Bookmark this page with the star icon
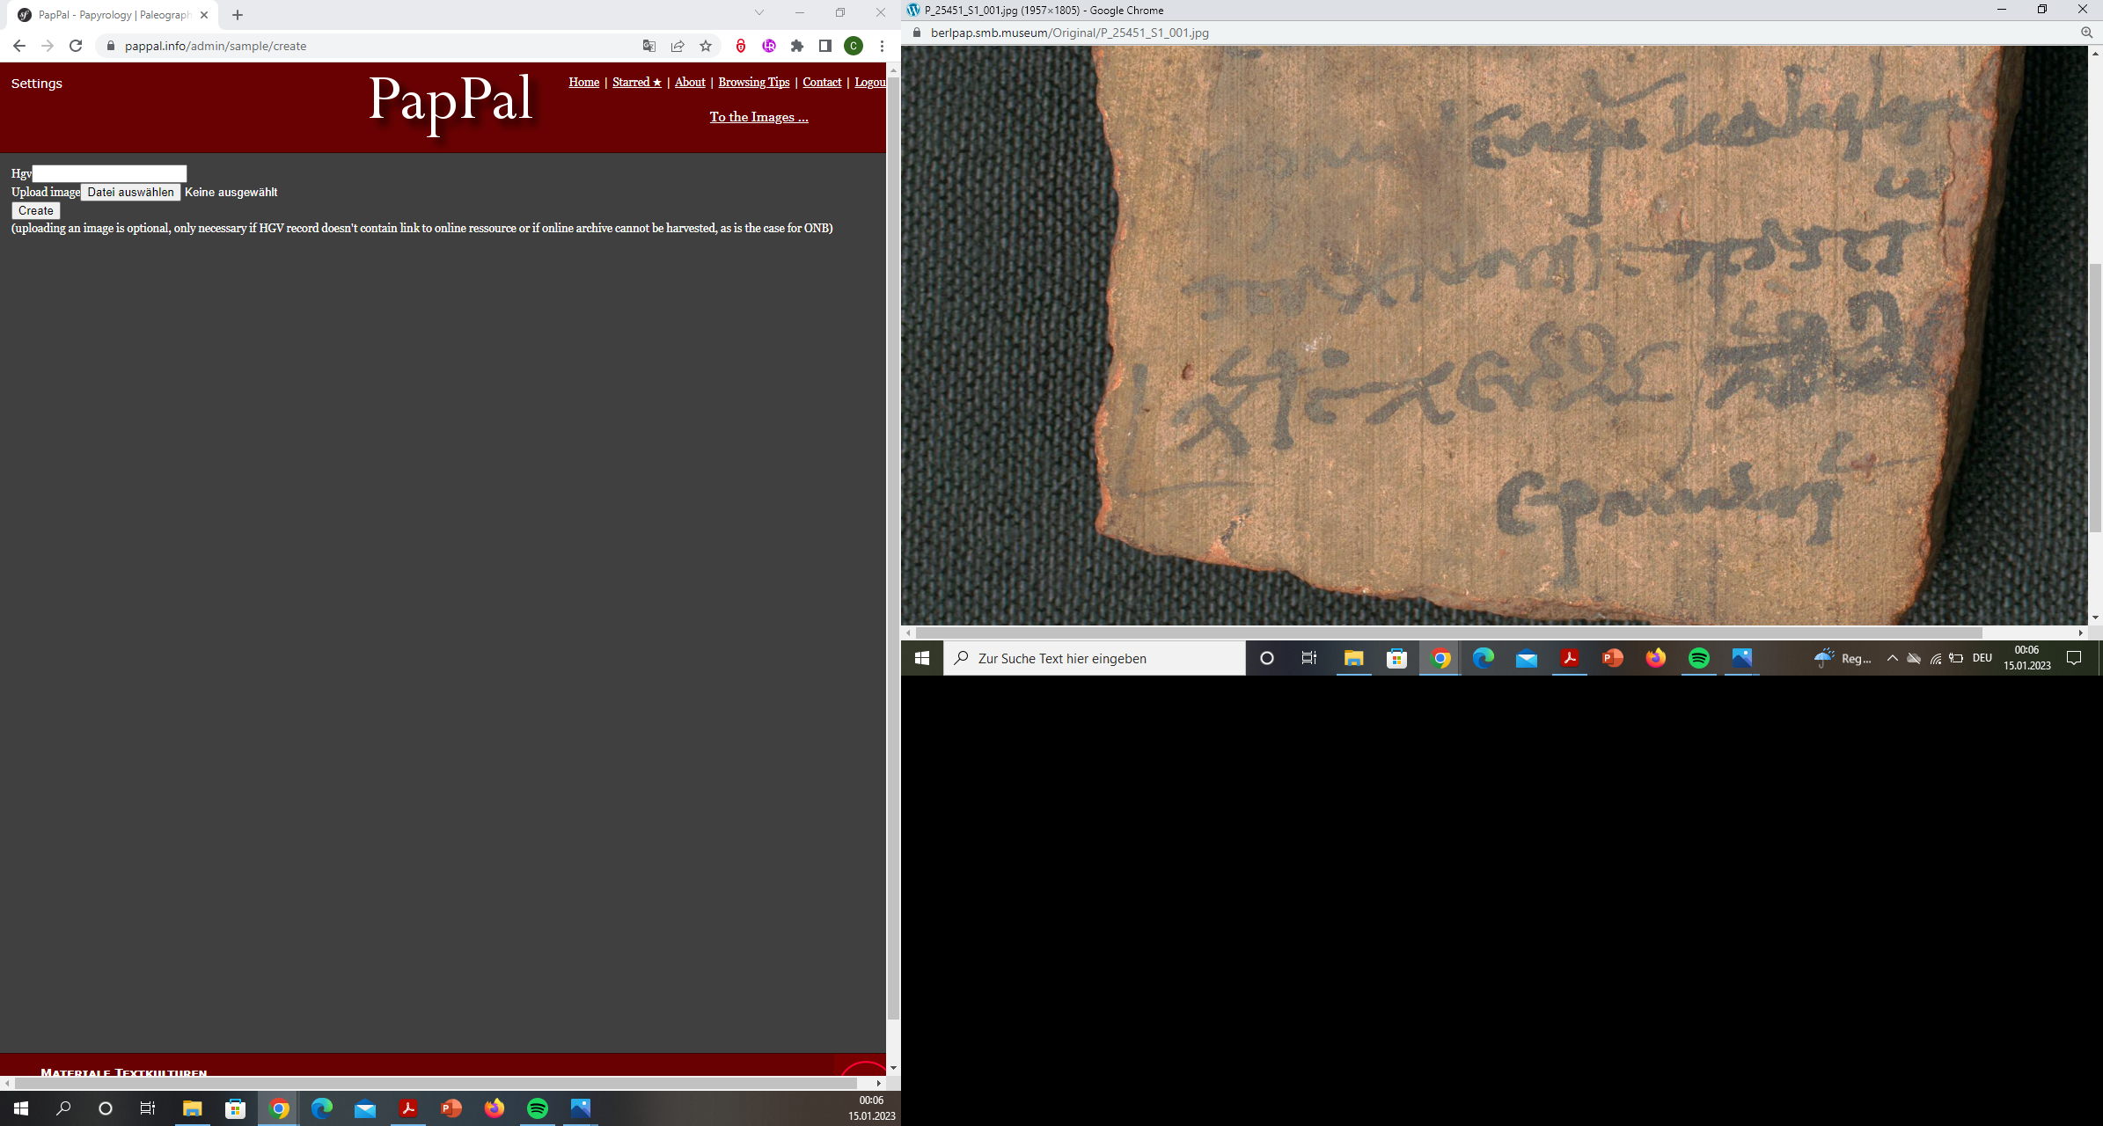2103x1126 pixels. [x=706, y=46]
